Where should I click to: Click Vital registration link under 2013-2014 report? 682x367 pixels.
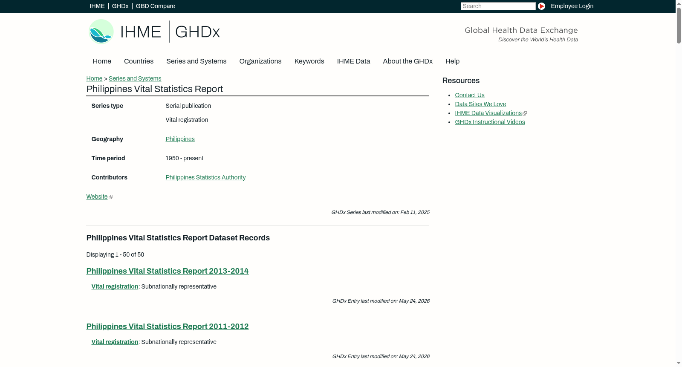115,286
